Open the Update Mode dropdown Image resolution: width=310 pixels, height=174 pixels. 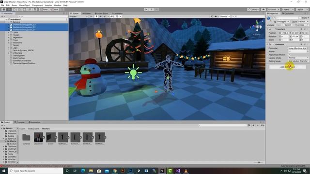(x=298, y=58)
